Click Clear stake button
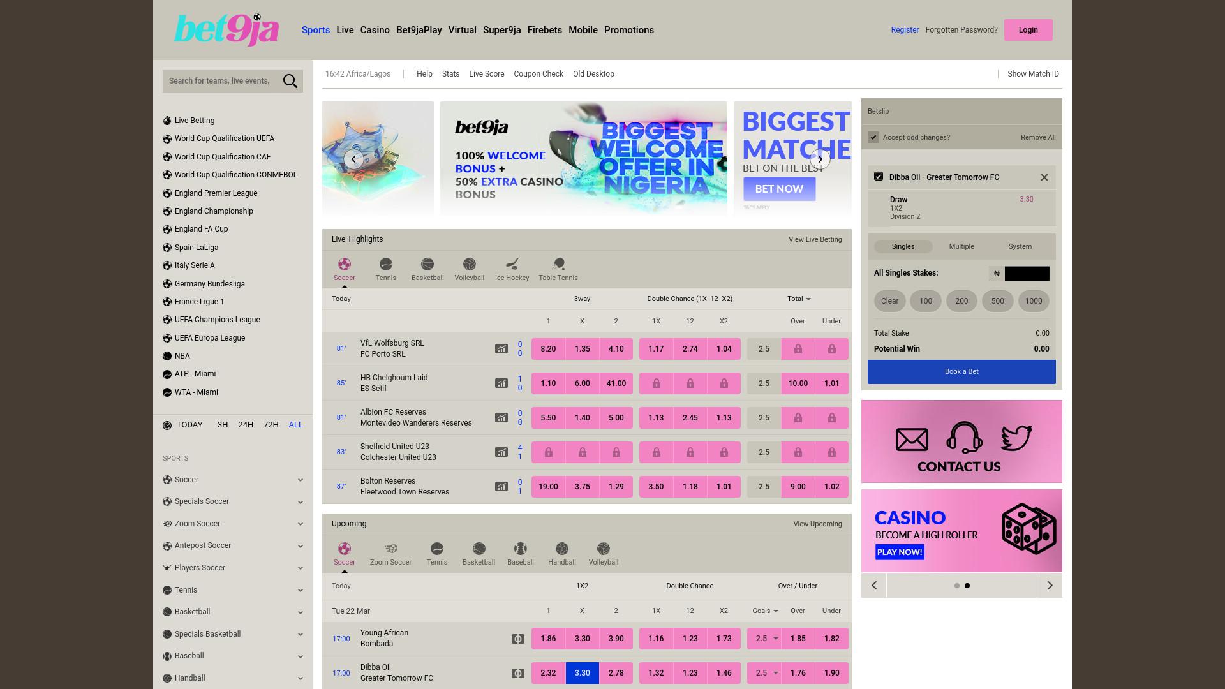This screenshot has width=1225, height=689. (890, 301)
